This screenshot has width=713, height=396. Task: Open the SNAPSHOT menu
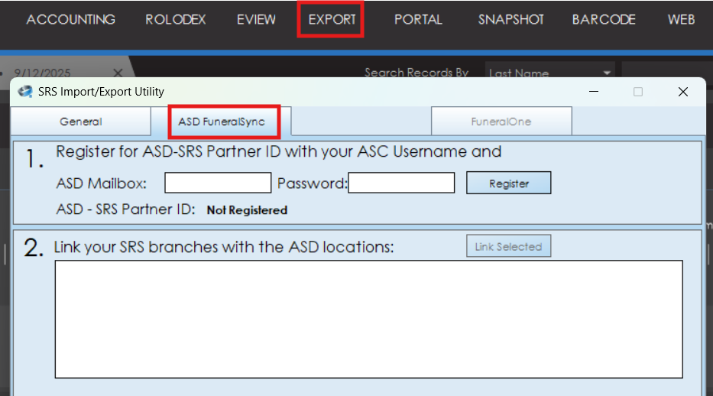point(510,20)
